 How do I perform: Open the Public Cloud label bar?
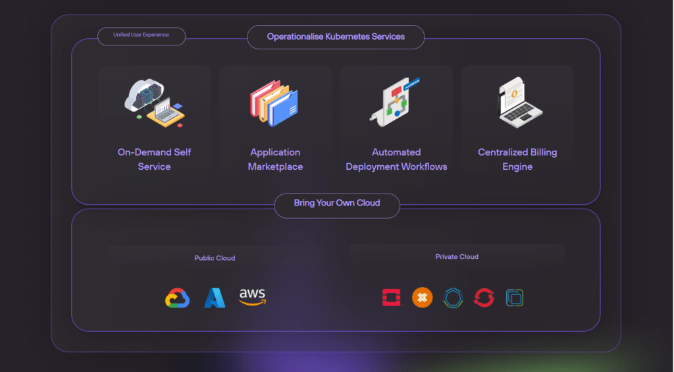click(215, 258)
